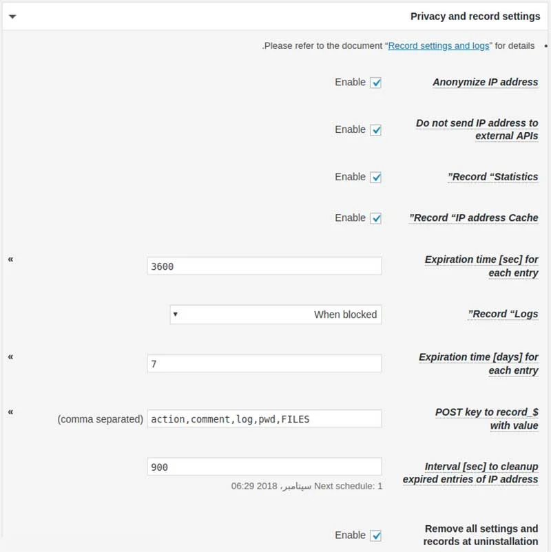Edit the expiration days field showing 7
This screenshot has height=552, width=551.
click(265, 363)
